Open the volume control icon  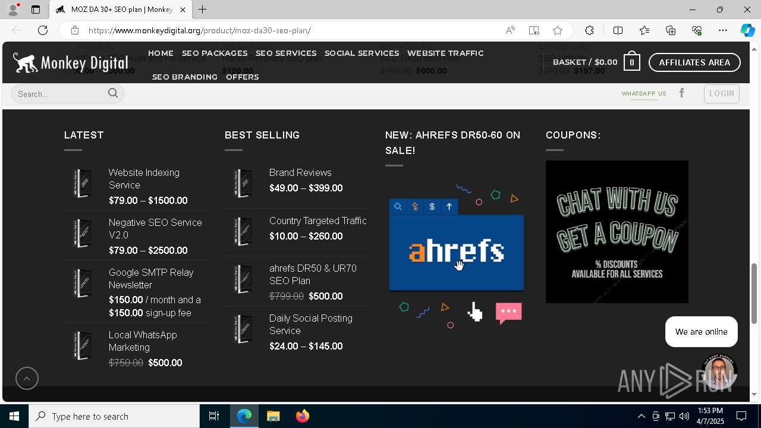[x=684, y=416]
